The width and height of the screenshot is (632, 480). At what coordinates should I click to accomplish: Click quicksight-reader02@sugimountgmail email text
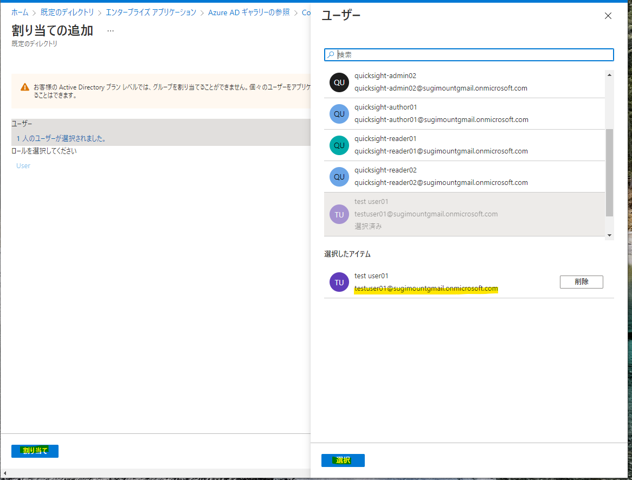click(x=441, y=183)
